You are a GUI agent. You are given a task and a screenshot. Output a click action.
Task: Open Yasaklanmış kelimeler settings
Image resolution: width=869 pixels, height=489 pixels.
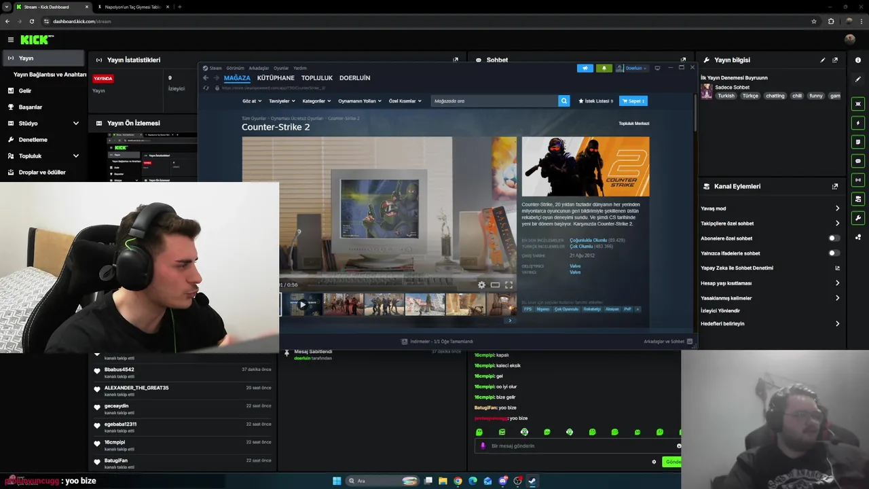point(770,298)
